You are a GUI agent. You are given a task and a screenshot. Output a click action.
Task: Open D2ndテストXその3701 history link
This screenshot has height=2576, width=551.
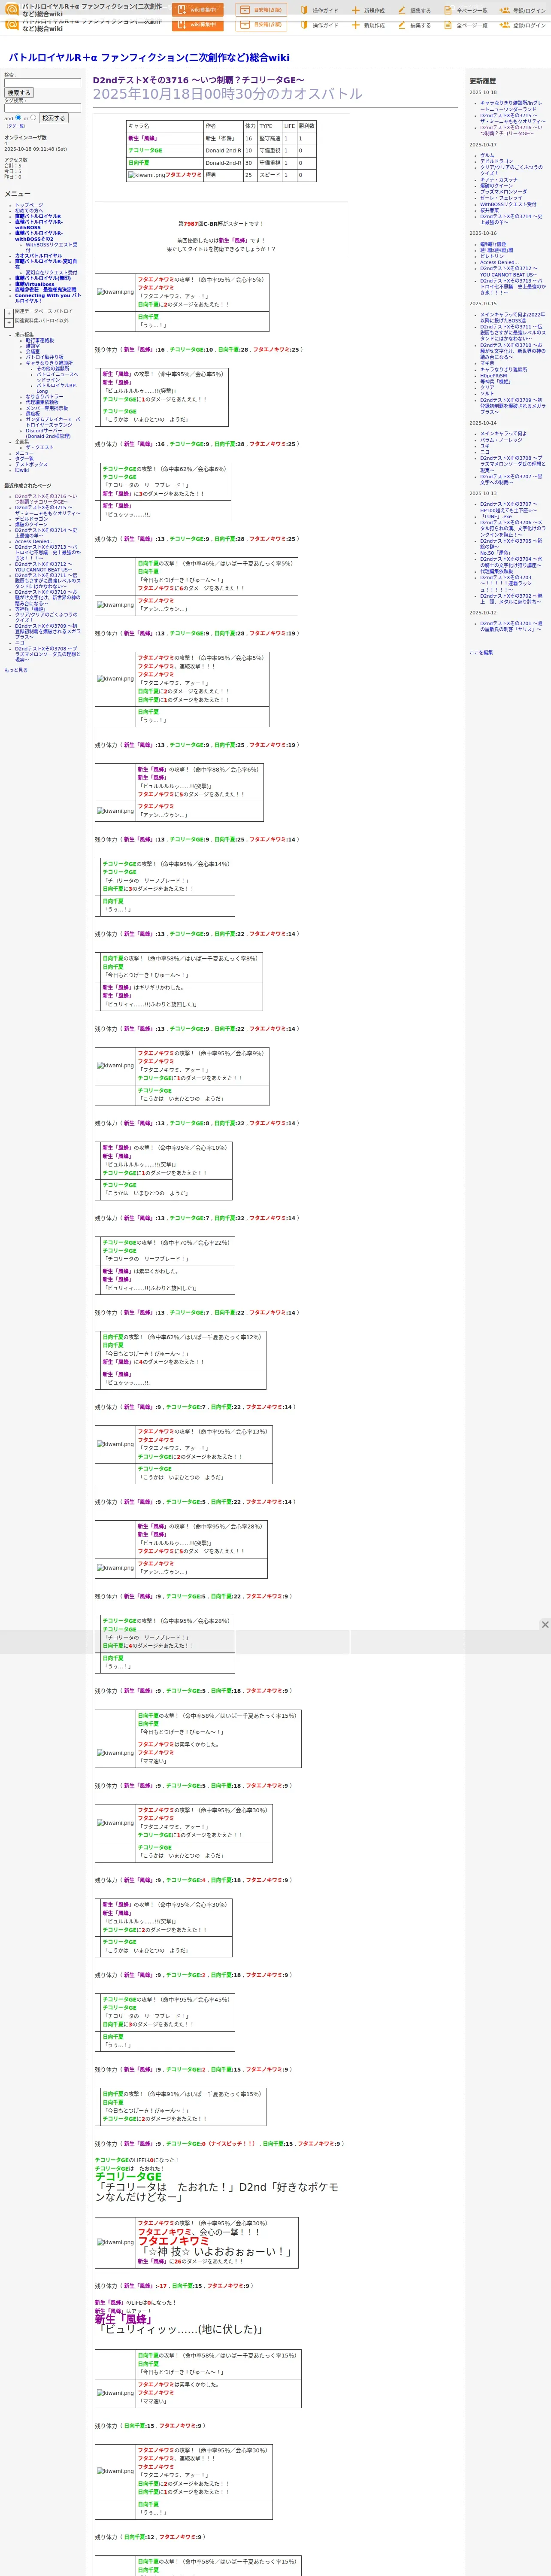[x=511, y=626]
